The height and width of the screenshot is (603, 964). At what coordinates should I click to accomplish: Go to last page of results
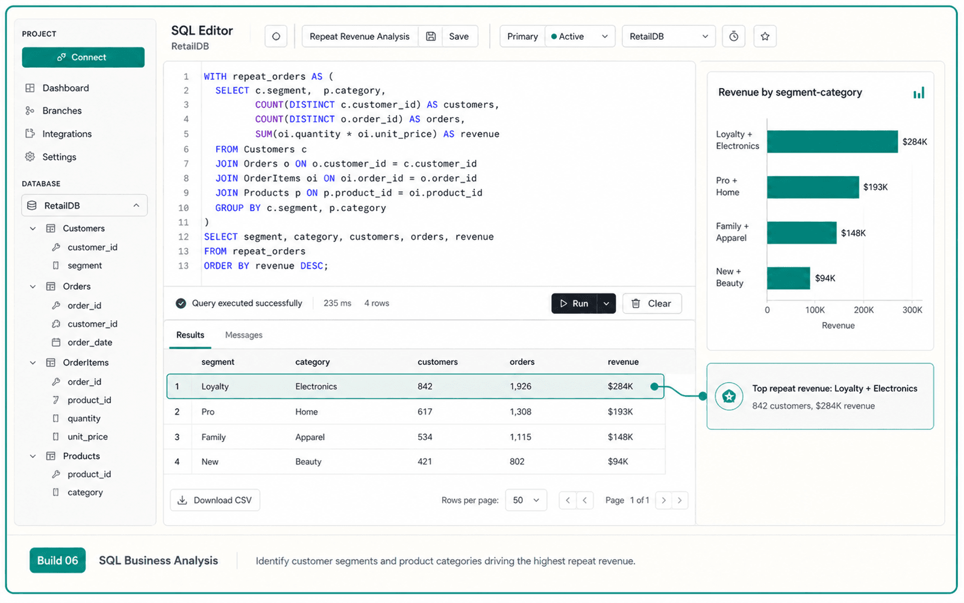tap(680, 500)
